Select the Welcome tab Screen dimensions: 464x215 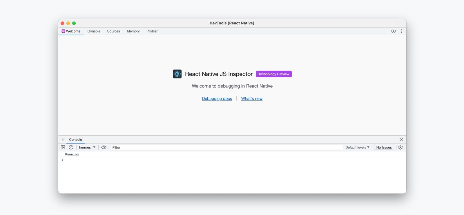tap(71, 31)
